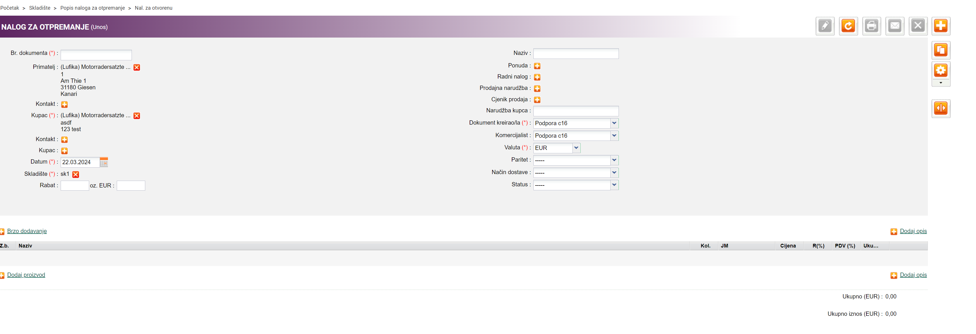976x334 pixels.
Task: Click the print toolbar icon
Action: (871, 26)
